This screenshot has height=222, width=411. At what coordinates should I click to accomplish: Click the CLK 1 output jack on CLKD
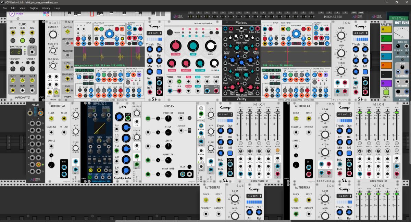click(x=13, y=80)
